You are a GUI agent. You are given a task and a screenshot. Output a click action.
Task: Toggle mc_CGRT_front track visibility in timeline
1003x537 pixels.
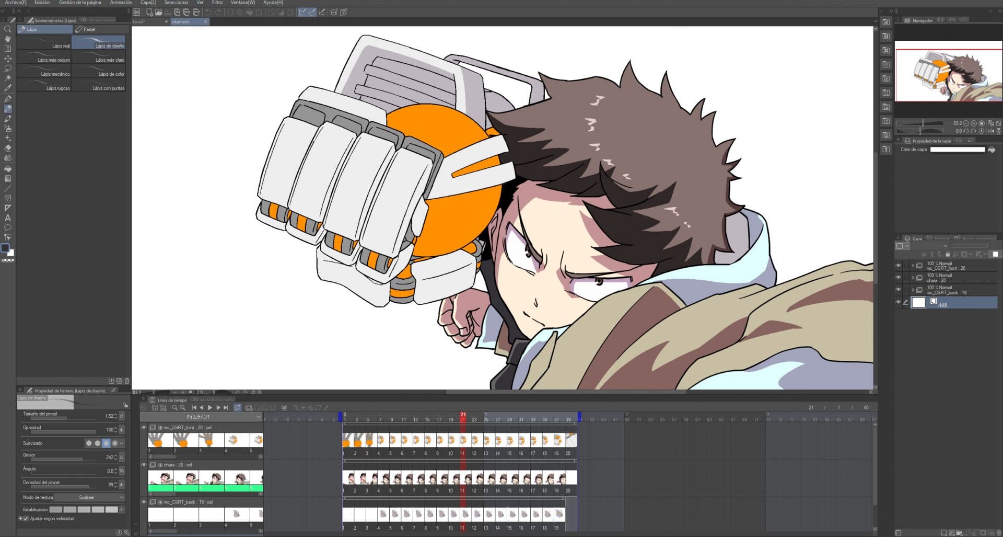pos(144,427)
